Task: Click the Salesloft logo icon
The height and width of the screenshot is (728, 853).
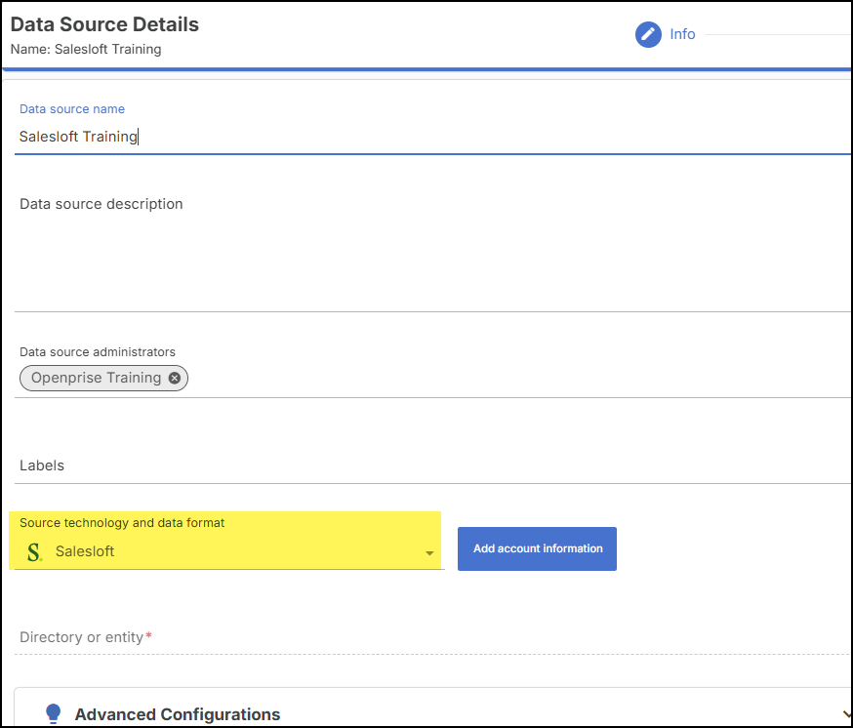Action: 34,551
